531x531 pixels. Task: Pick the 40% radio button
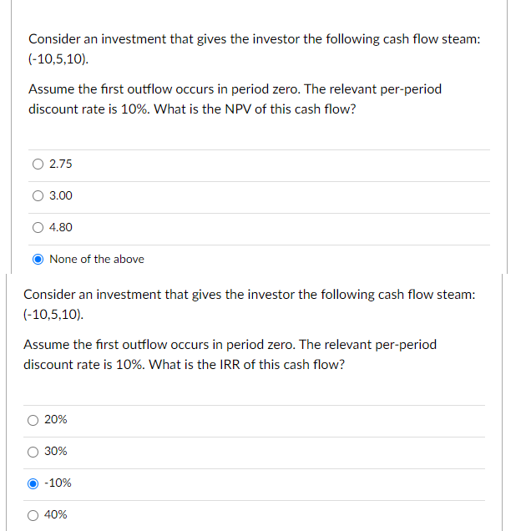(x=33, y=514)
